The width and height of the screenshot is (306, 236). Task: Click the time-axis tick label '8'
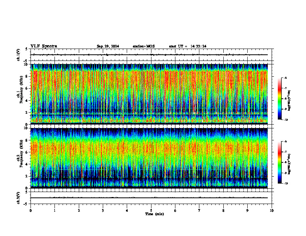[x=223, y=211]
